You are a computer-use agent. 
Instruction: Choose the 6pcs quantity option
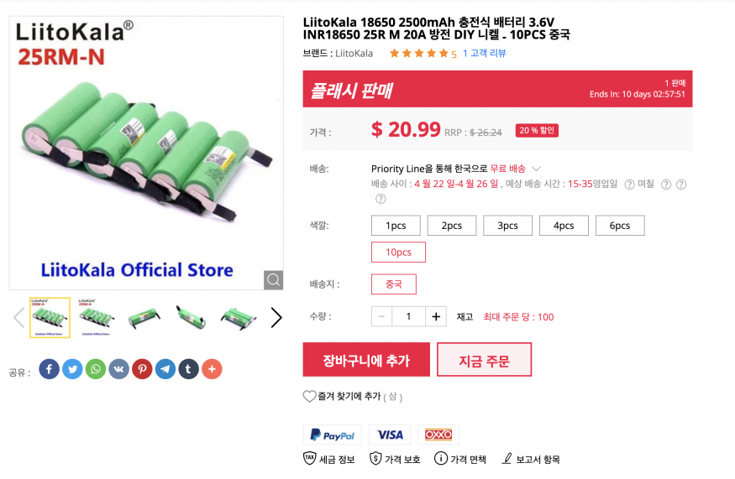pyautogui.click(x=620, y=226)
